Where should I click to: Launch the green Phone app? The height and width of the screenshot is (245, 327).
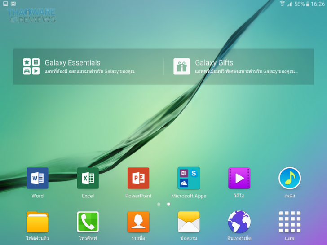[x=88, y=222]
